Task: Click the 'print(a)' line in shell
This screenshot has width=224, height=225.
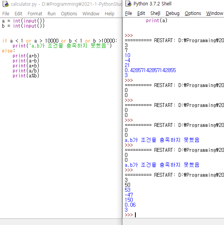Action: click(x=156, y=21)
